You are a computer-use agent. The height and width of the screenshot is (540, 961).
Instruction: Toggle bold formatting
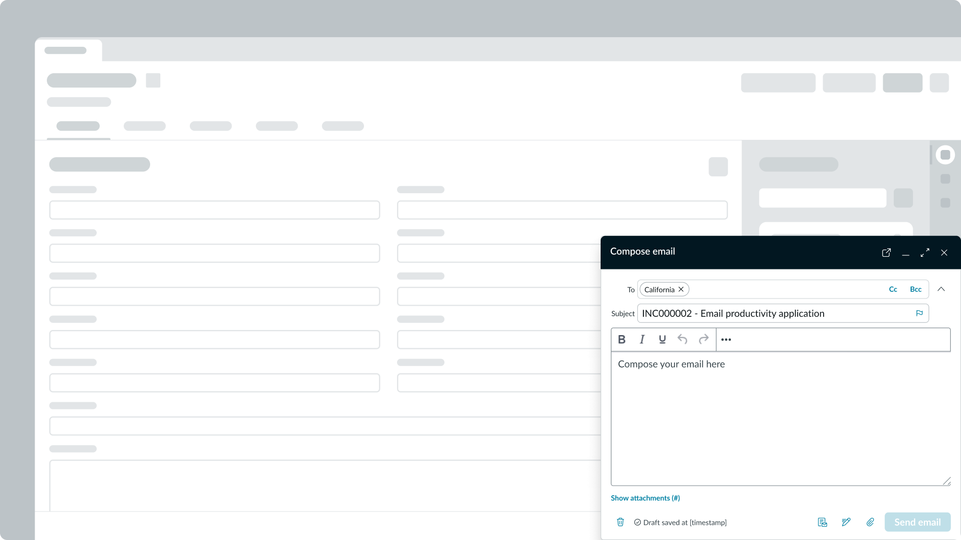(621, 339)
